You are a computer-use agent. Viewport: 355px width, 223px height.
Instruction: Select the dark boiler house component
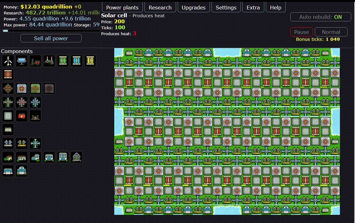pyautogui.click(x=35, y=116)
